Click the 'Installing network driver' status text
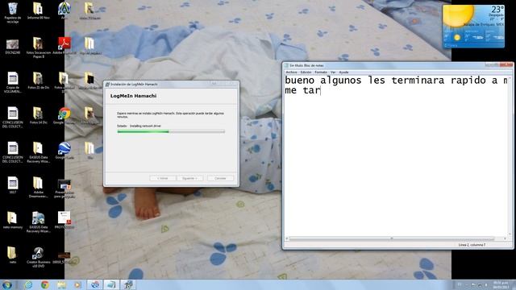Image resolution: width=516 pixels, height=290 pixels. pos(145,126)
